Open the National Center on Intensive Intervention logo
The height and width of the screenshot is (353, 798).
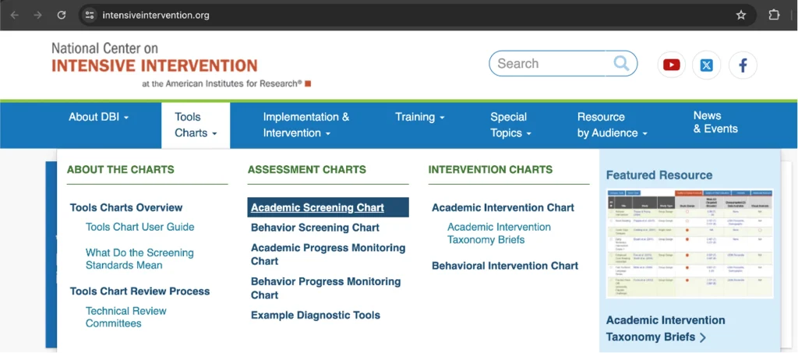tap(181, 65)
